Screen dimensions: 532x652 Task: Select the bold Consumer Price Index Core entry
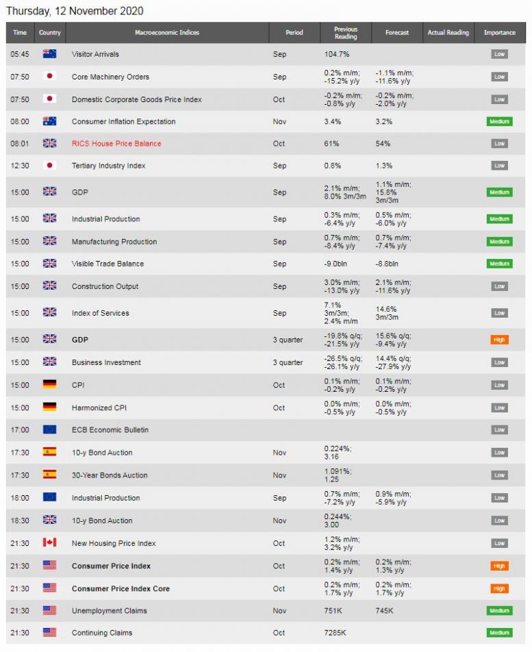pos(121,588)
